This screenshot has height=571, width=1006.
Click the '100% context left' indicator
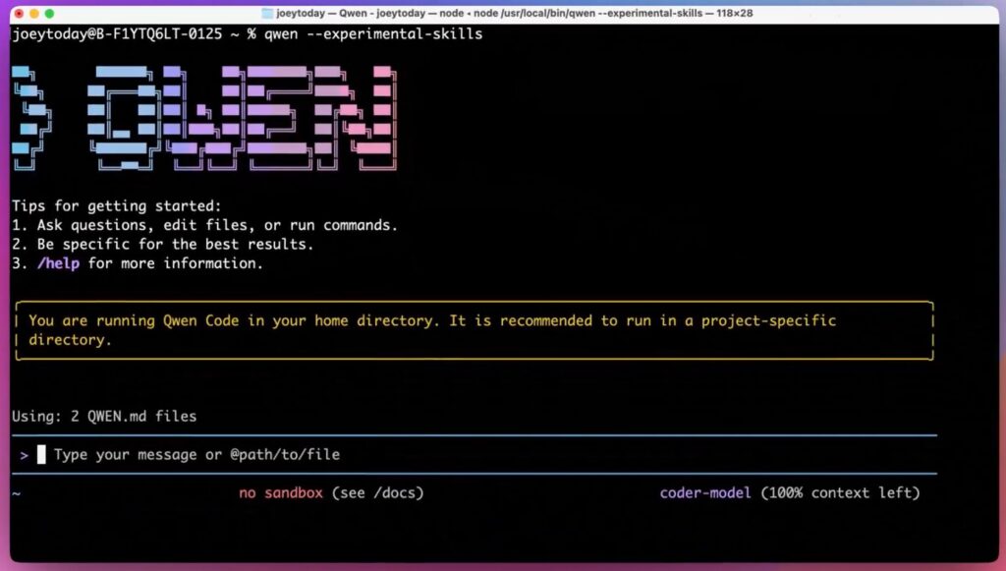click(840, 493)
